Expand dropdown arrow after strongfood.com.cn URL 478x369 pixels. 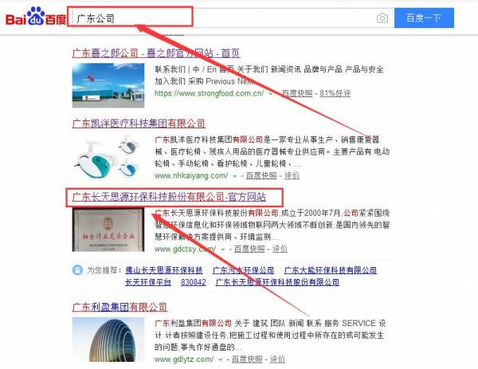tap(270, 94)
